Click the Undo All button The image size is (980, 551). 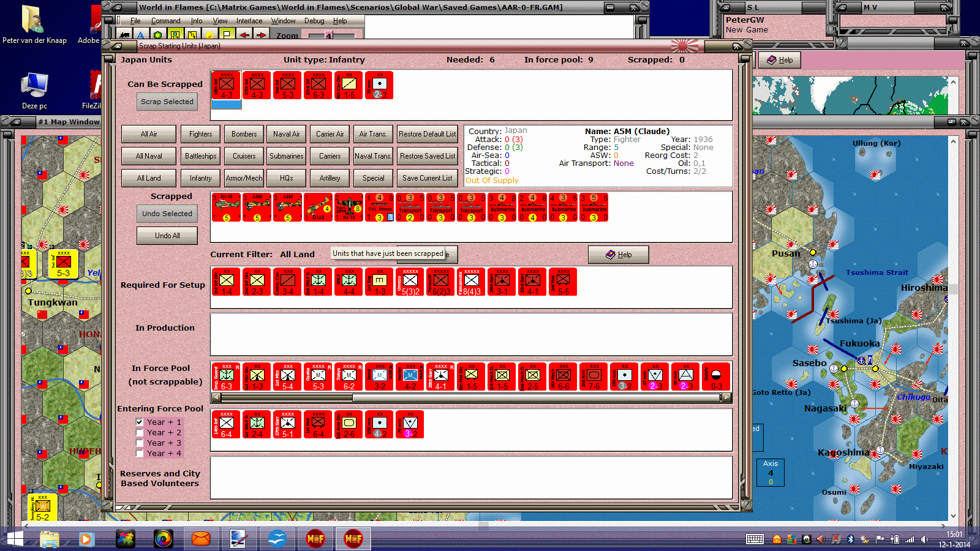click(x=167, y=236)
